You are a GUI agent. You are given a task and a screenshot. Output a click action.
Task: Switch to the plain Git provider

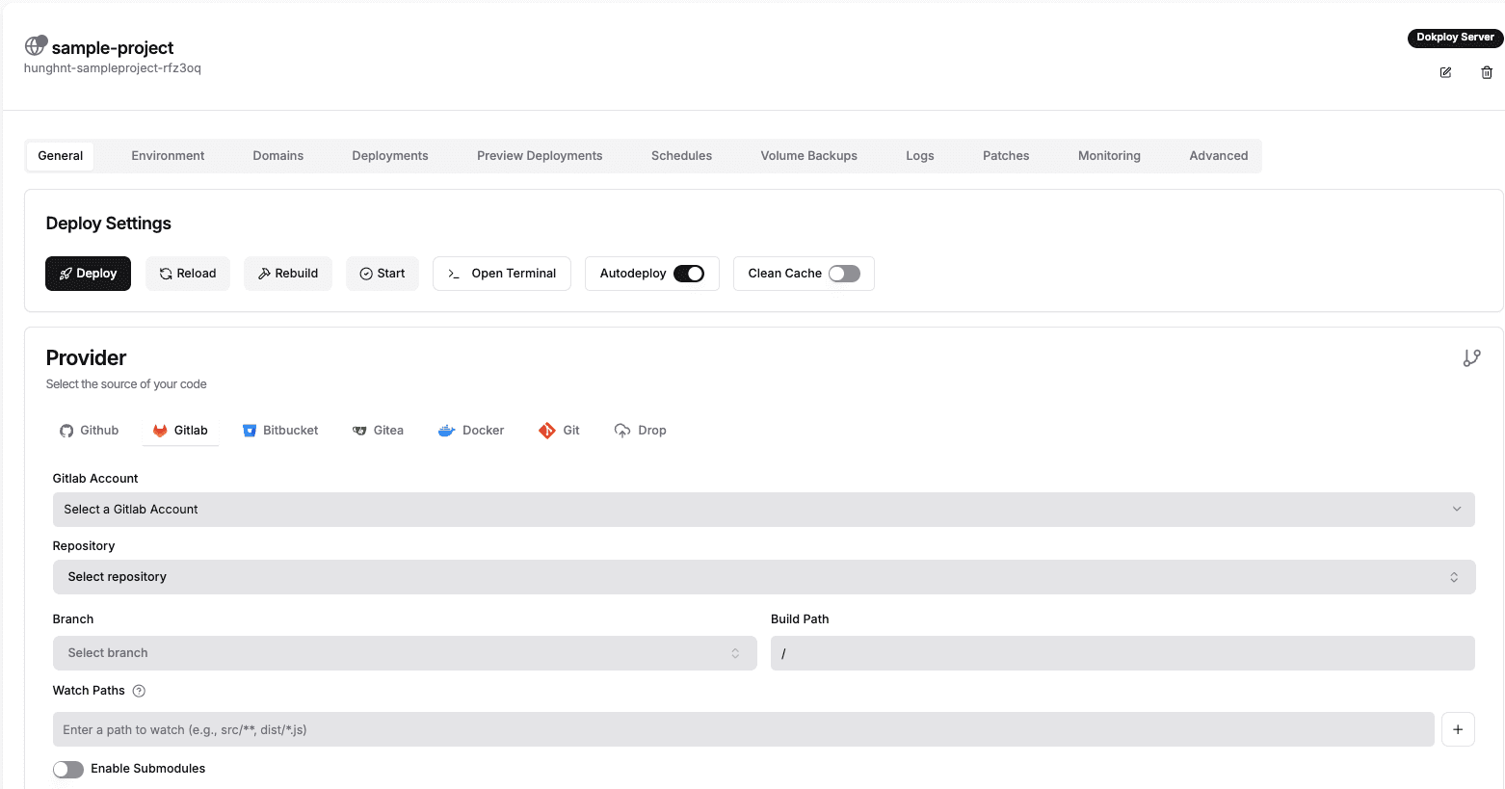coord(559,430)
